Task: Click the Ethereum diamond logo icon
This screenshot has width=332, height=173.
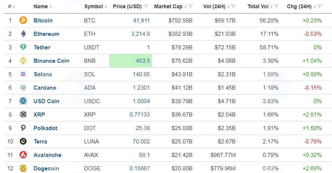Action: click(23, 34)
